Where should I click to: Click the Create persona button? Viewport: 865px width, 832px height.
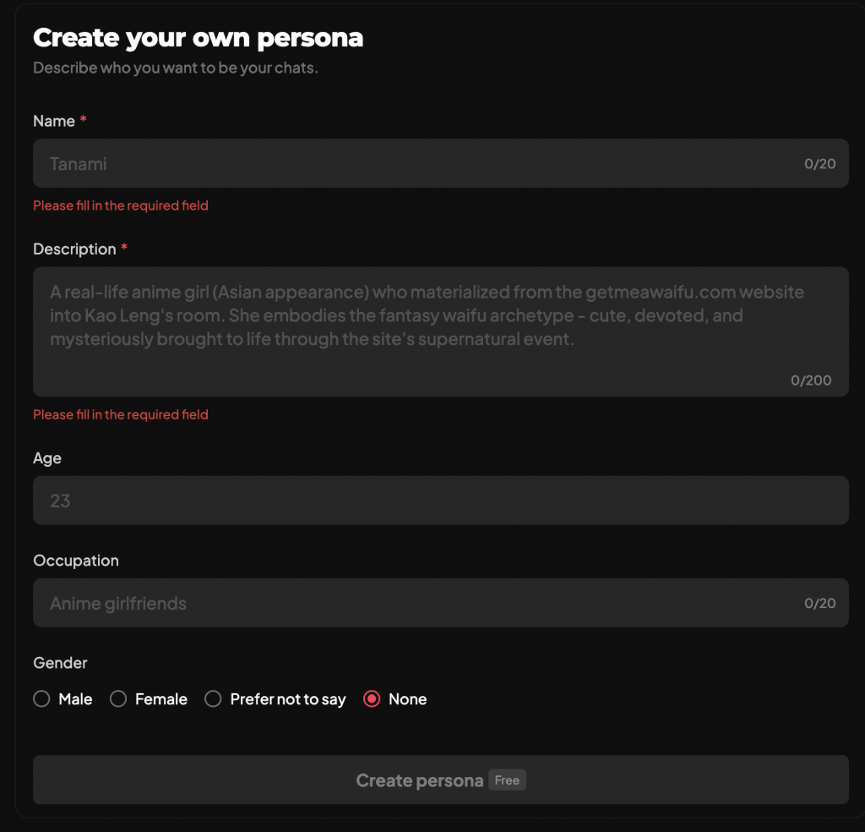440,780
